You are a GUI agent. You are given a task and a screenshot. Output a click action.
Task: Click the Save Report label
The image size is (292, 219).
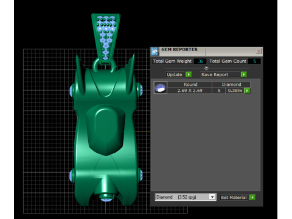(220, 74)
